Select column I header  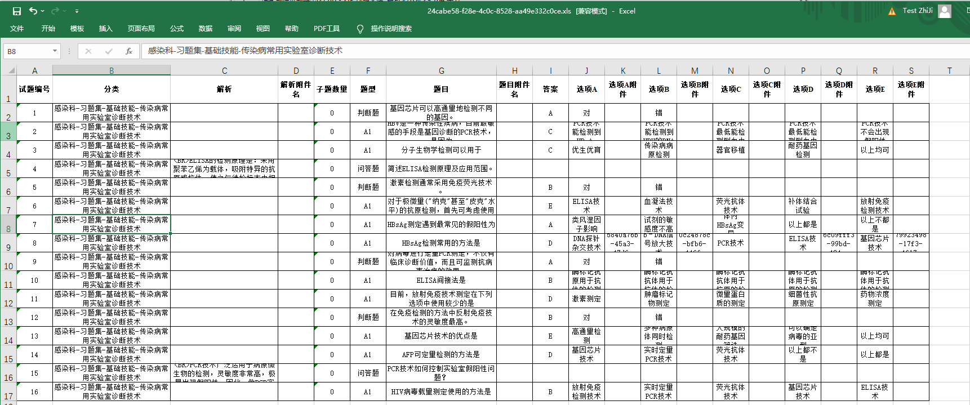(x=550, y=70)
